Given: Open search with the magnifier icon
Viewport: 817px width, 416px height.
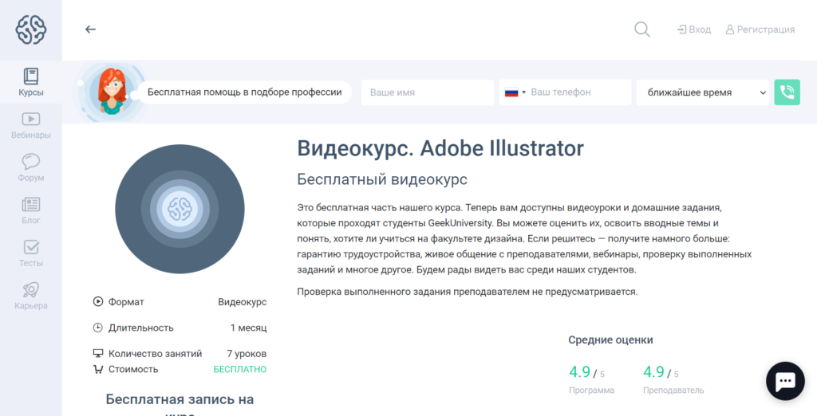Looking at the screenshot, I should click(641, 29).
